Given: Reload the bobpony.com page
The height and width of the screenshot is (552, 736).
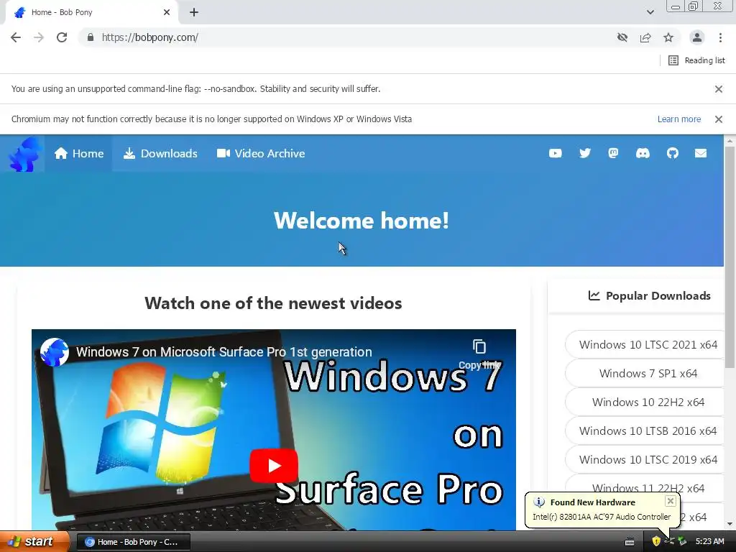Looking at the screenshot, I should click(x=62, y=37).
